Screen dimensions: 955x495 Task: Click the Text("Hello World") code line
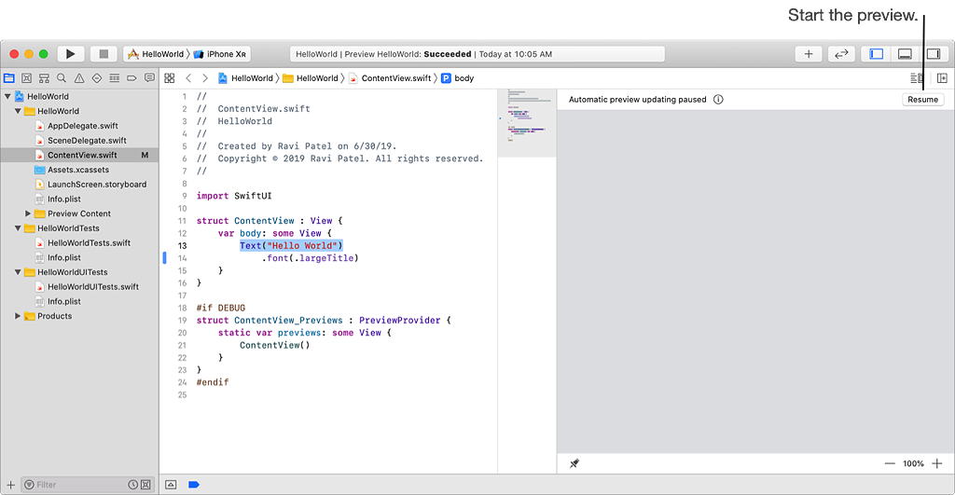pos(291,246)
